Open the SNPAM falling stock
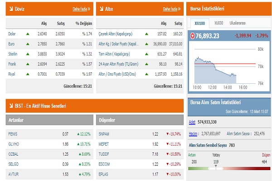 [x=104, y=134]
